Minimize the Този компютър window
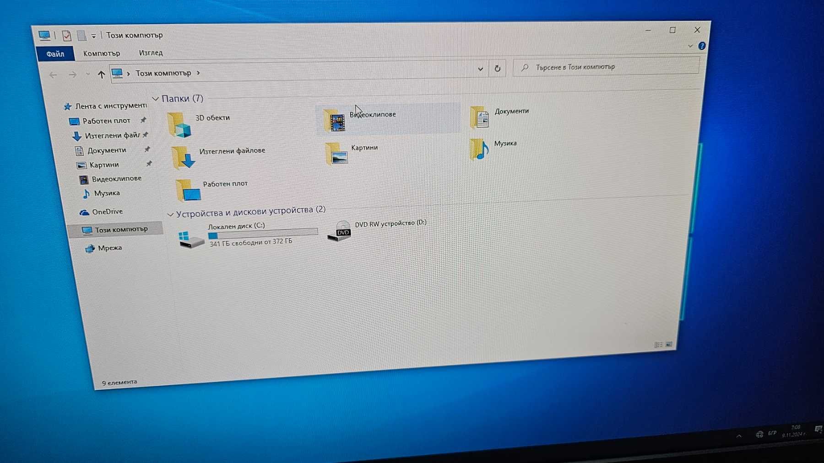This screenshot has height=463, width=824. [x=648, y=31]
